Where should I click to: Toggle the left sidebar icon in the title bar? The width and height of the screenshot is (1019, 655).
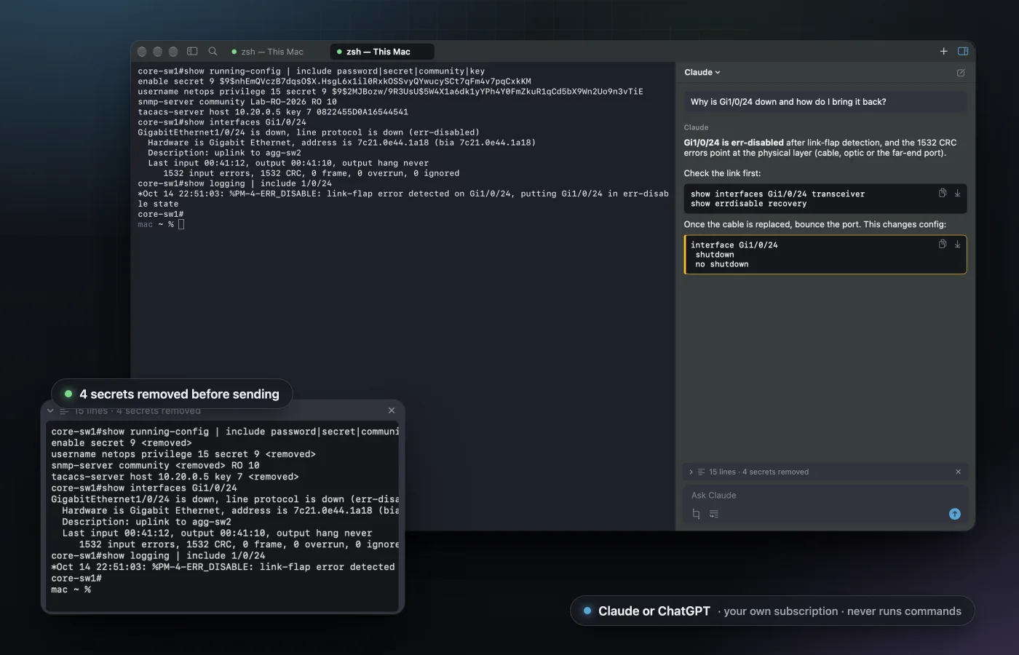192,52
